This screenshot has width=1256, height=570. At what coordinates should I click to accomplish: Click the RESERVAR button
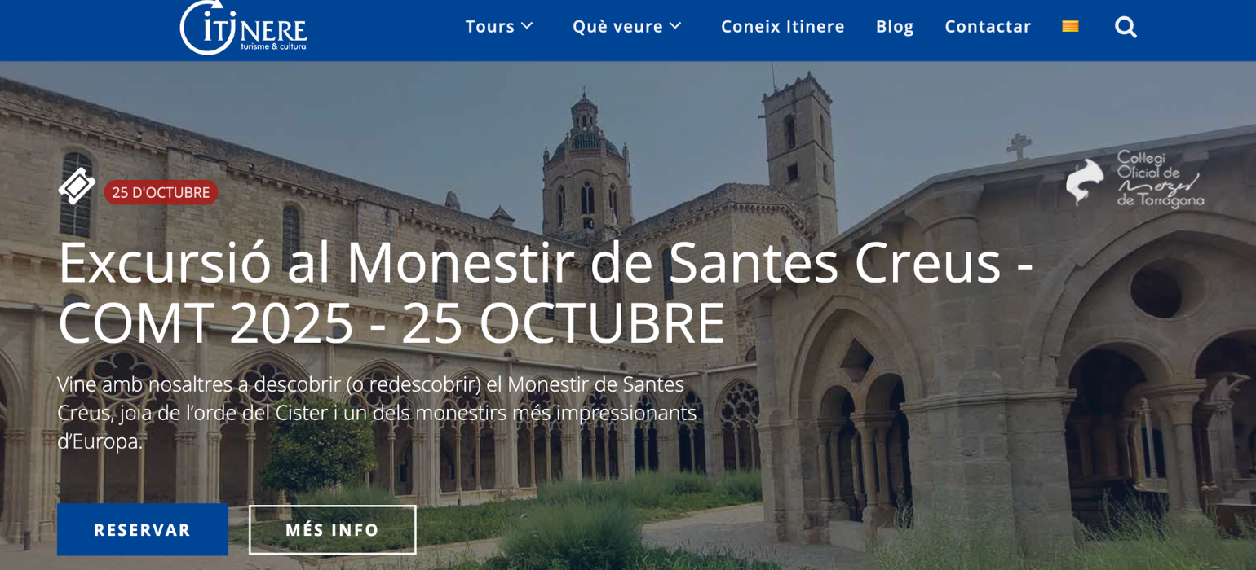tap(143, 529)
